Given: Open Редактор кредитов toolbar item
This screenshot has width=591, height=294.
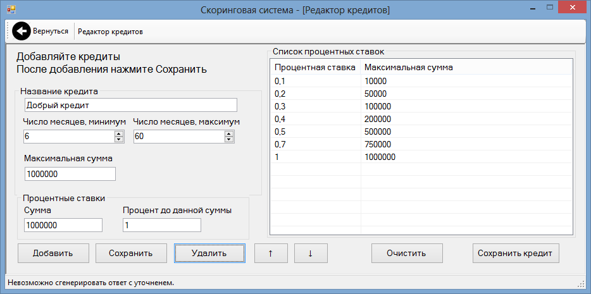Looking at the screenshot, I should 111,32.
